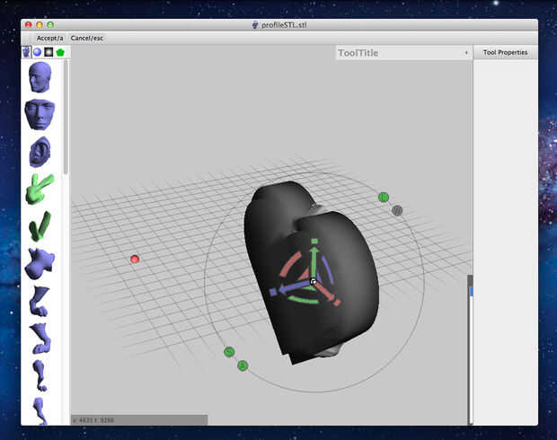Click the green rotation arc on gizmo
The height and width of the screenshot is (440, 557).
click(x=303, y=300)
